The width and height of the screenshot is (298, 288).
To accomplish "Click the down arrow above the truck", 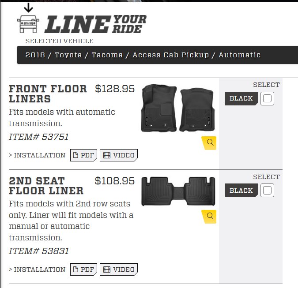I will tap(29, 8).
